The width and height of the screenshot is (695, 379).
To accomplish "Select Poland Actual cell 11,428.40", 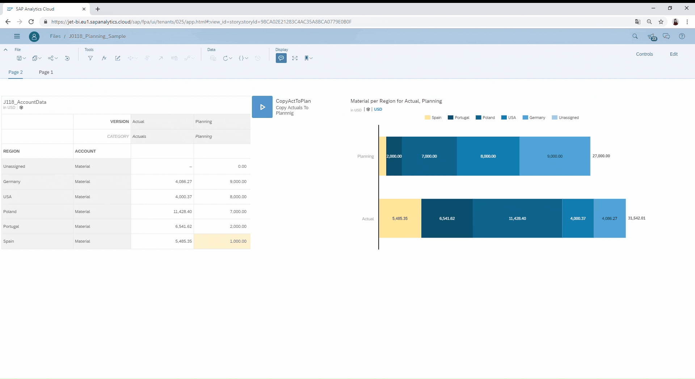I will 162,212.
